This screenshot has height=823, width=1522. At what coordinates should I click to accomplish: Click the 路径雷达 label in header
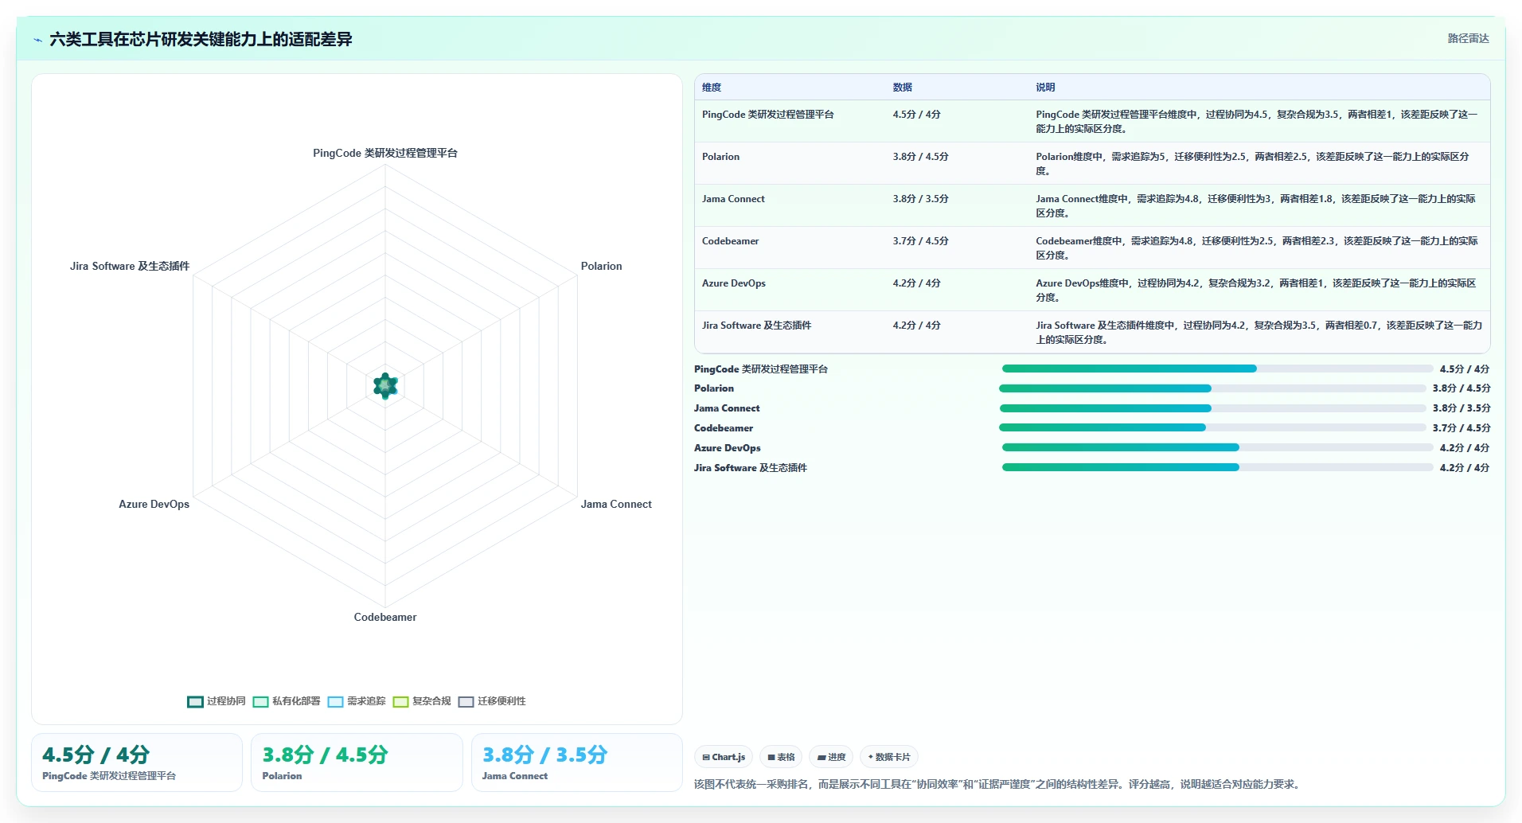1468,38
